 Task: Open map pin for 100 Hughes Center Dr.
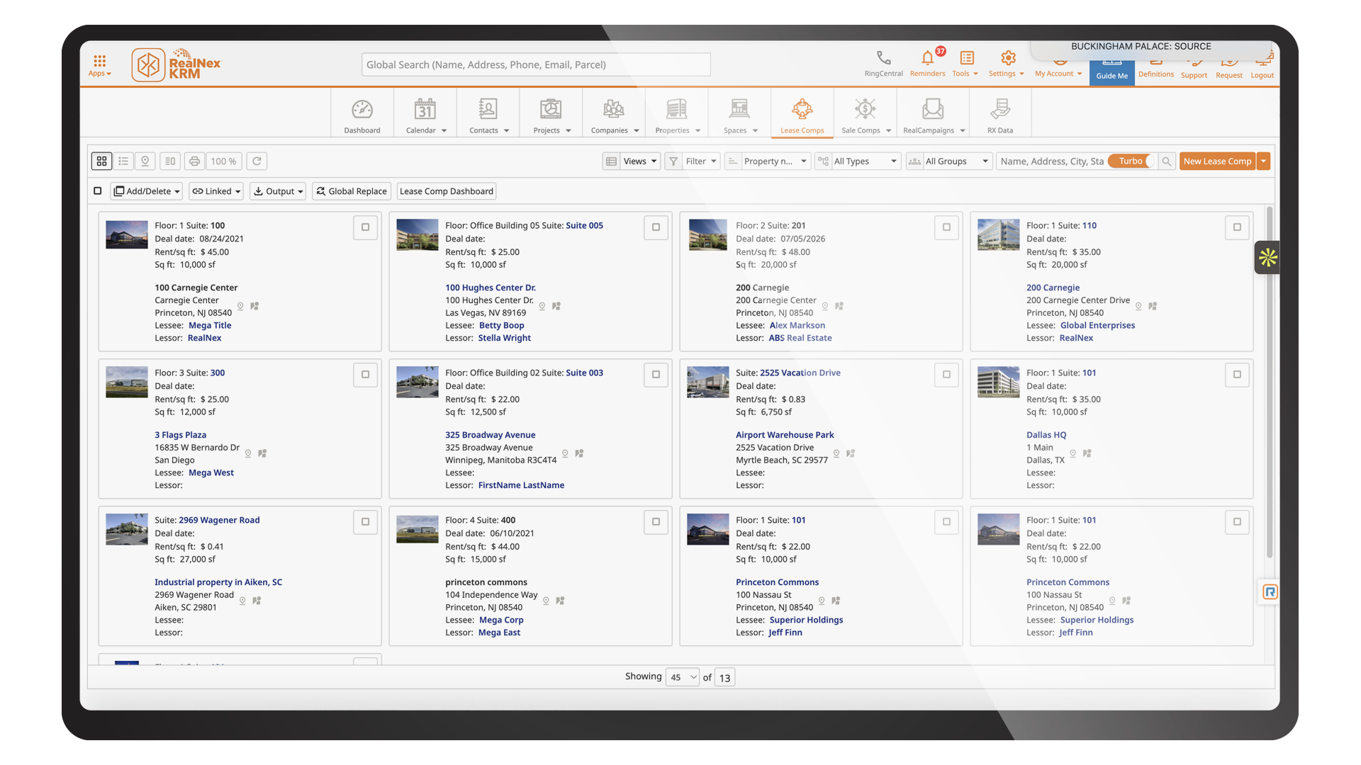(542, 306)
